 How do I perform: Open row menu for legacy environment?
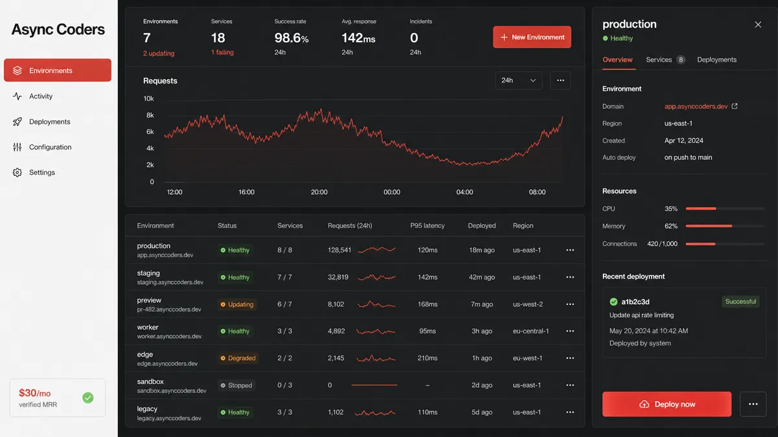(x=570, y=412)
